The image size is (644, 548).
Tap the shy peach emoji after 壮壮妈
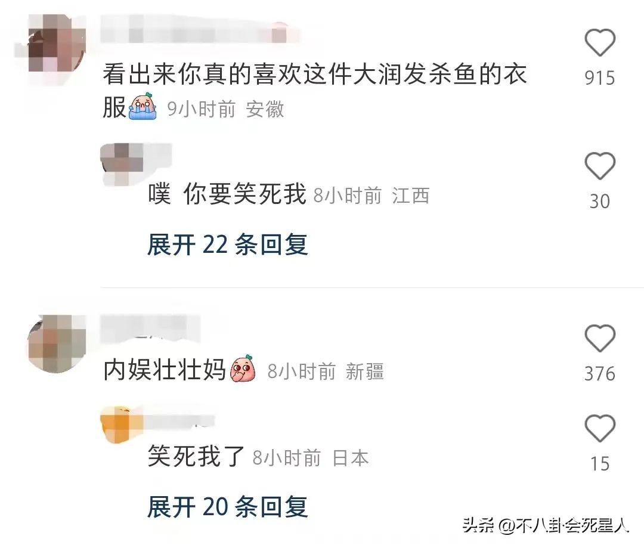243,369
